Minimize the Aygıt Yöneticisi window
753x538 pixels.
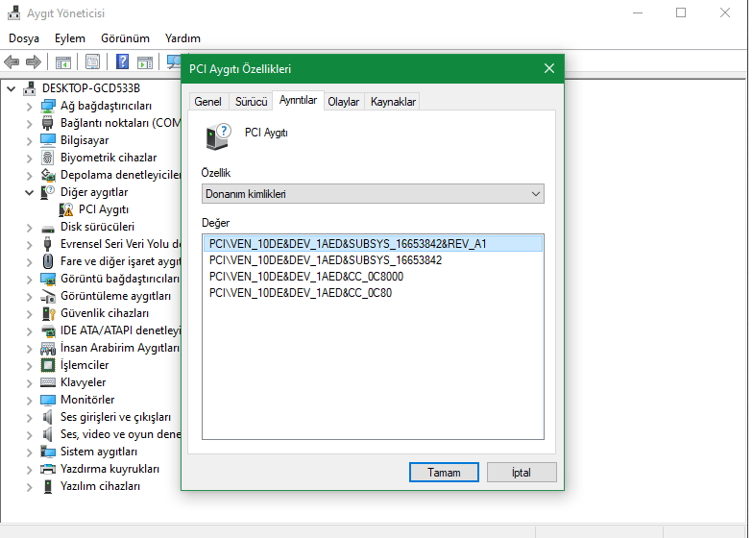(x=638, y=13)
